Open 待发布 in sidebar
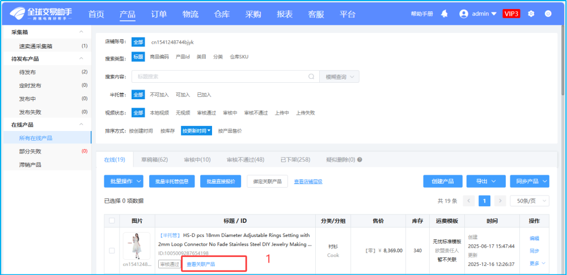Image resolution: width=567 pixels, height=275 pixels. click(x=27, y=72)
